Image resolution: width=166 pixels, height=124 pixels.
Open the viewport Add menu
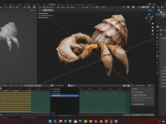click(x=67, y=7)
